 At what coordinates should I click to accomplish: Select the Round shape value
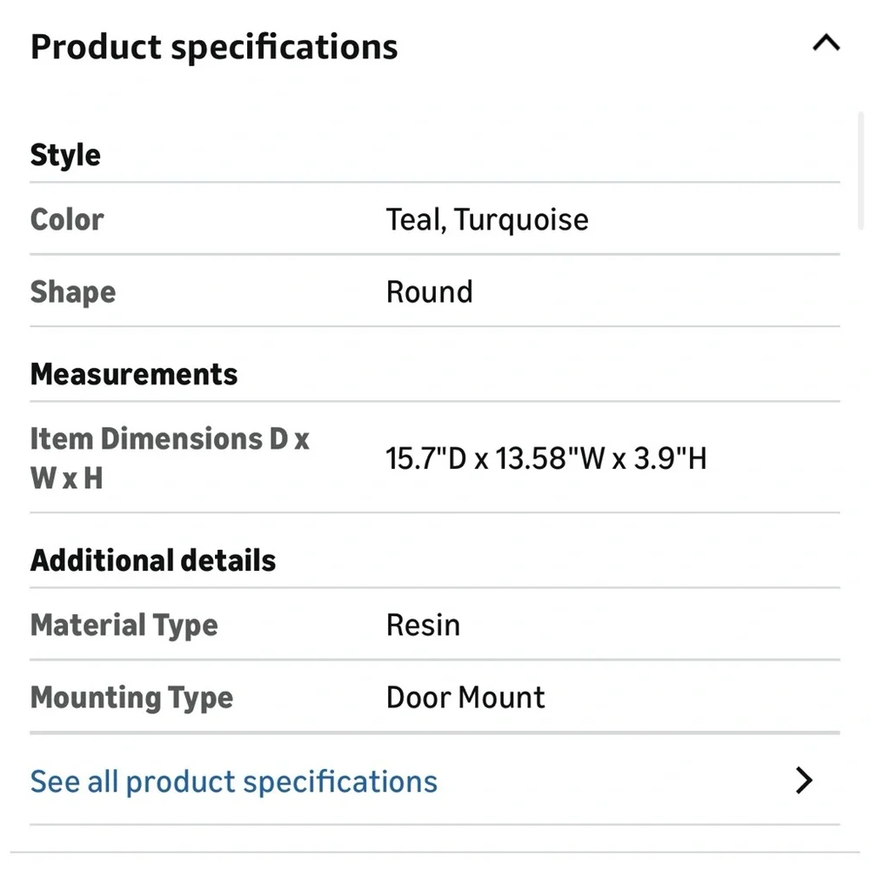coord(430,291)
